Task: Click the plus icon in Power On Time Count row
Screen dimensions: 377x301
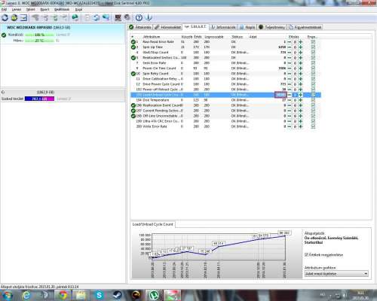Action: coord(300,68)
